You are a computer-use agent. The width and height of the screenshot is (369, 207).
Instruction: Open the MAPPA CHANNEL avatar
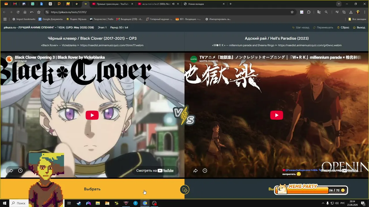193,59
